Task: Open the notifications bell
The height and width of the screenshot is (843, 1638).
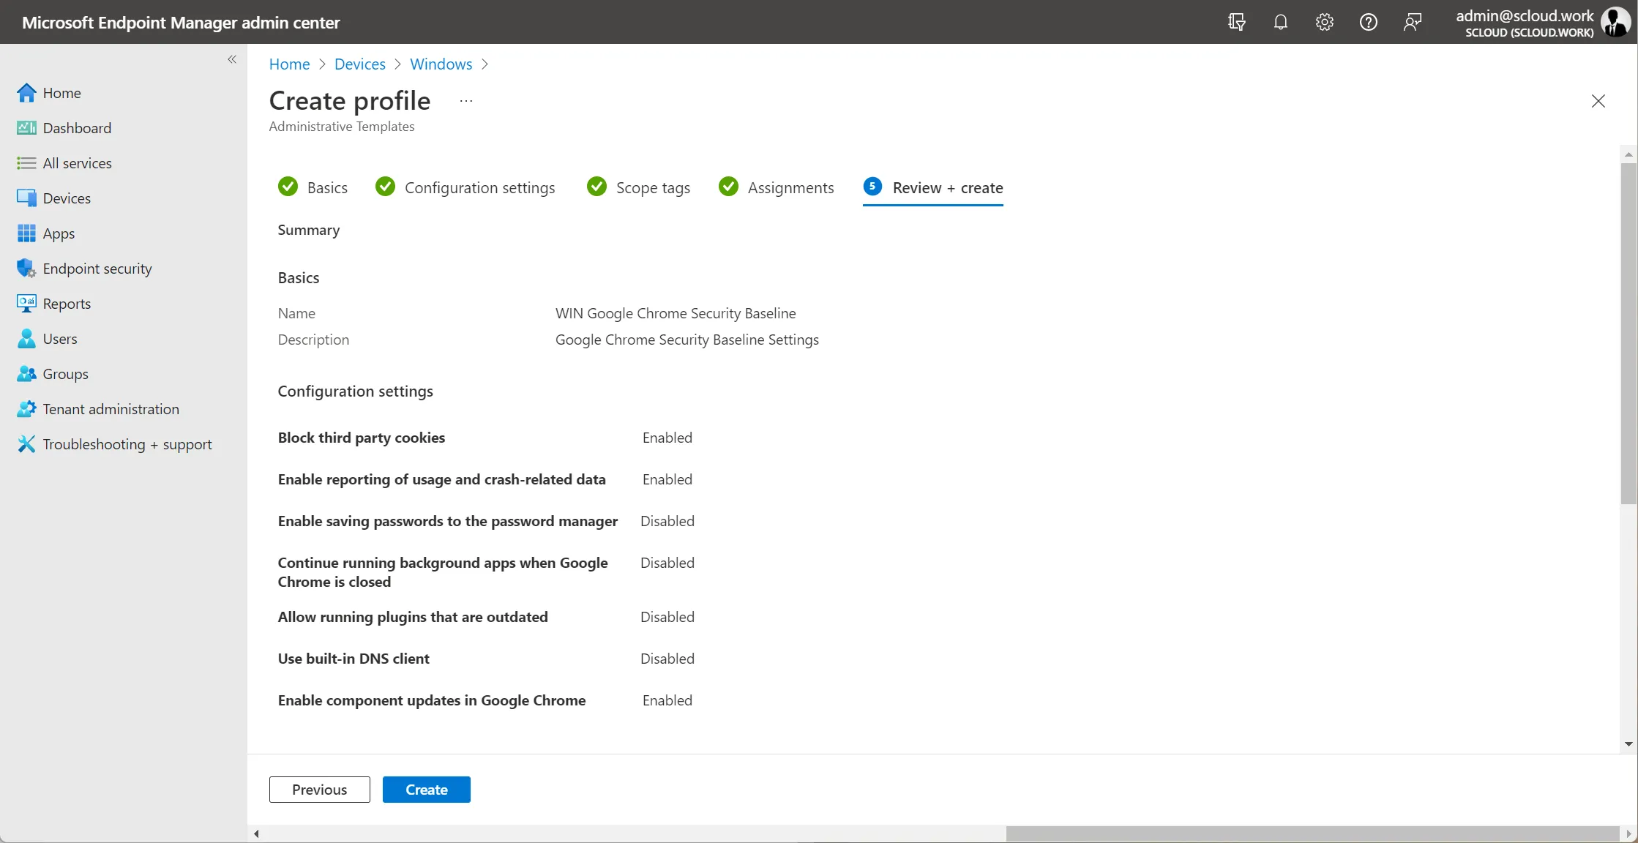Action: pyautogui.click(x=1280, y=22)
